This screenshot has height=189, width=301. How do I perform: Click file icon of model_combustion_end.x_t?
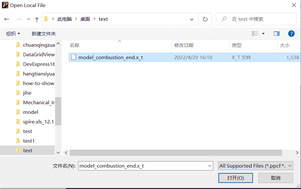74,57
